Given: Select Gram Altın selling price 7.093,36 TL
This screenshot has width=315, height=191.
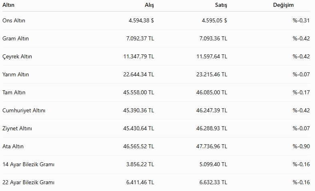Looking at the screenshot, I should [213, 38].
